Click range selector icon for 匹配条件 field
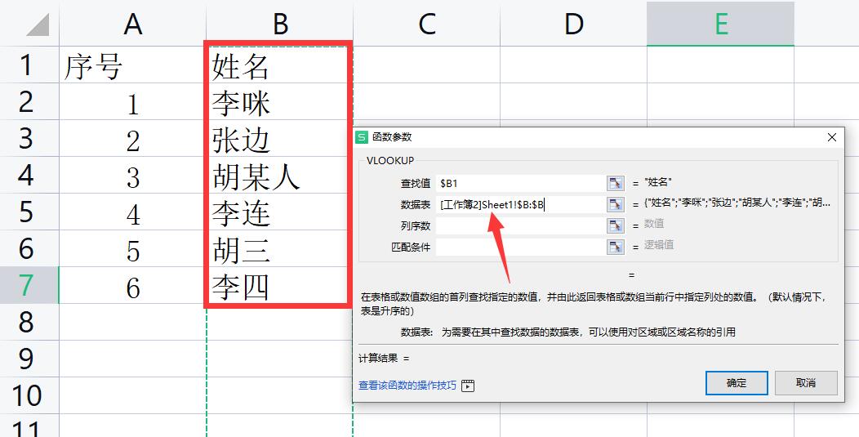Viewport: 859px width, 437px height. point(615,246)
